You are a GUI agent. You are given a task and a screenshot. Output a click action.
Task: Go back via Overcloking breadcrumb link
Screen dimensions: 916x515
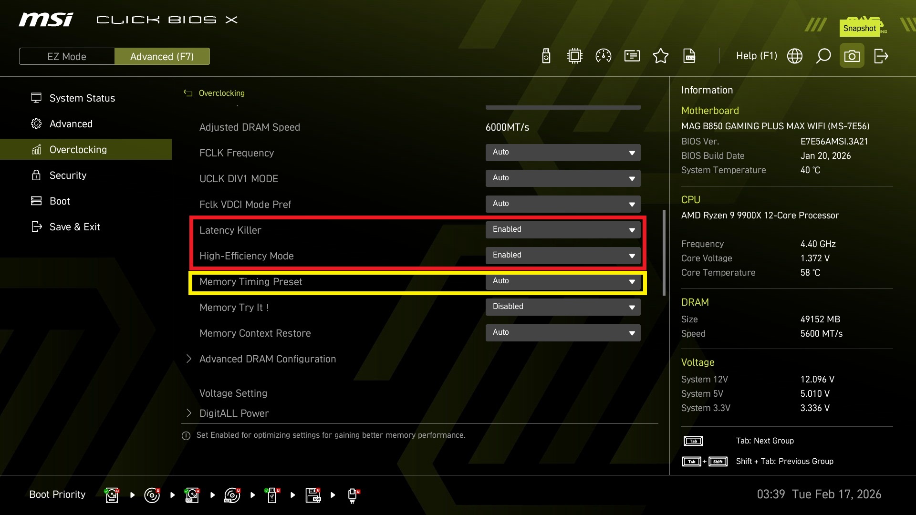point(221,93)
